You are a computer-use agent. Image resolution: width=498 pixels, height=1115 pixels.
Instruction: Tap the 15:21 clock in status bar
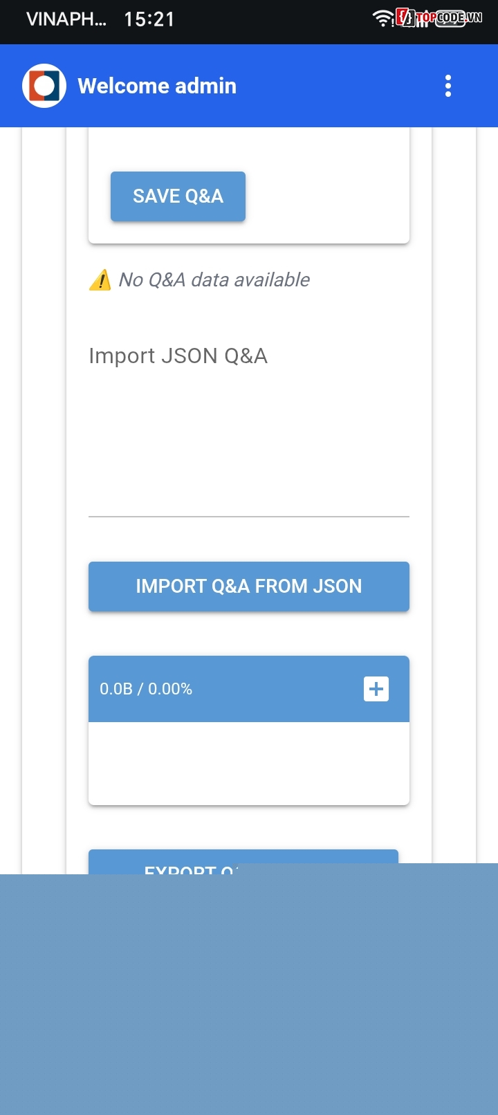pos(149,19)
